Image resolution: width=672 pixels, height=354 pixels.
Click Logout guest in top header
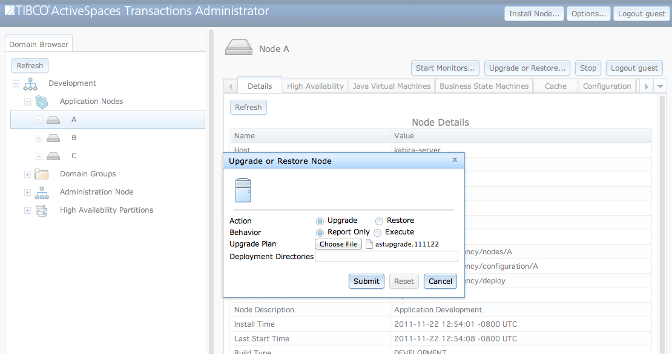point(641,14)
